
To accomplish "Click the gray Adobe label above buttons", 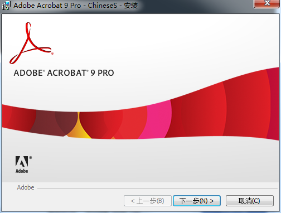I will tap(26, 187).
